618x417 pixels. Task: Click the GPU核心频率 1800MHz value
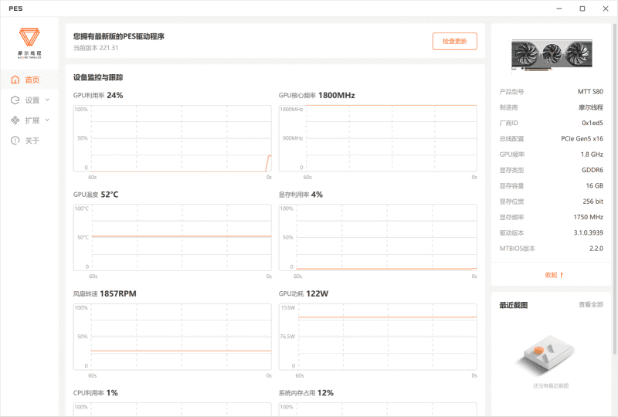(x=337, y=96)
